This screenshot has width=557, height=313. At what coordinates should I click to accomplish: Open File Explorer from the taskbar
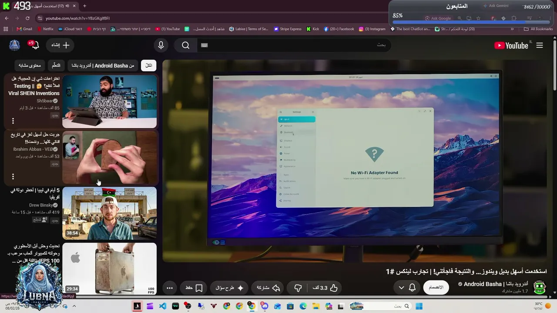(315, 306)
